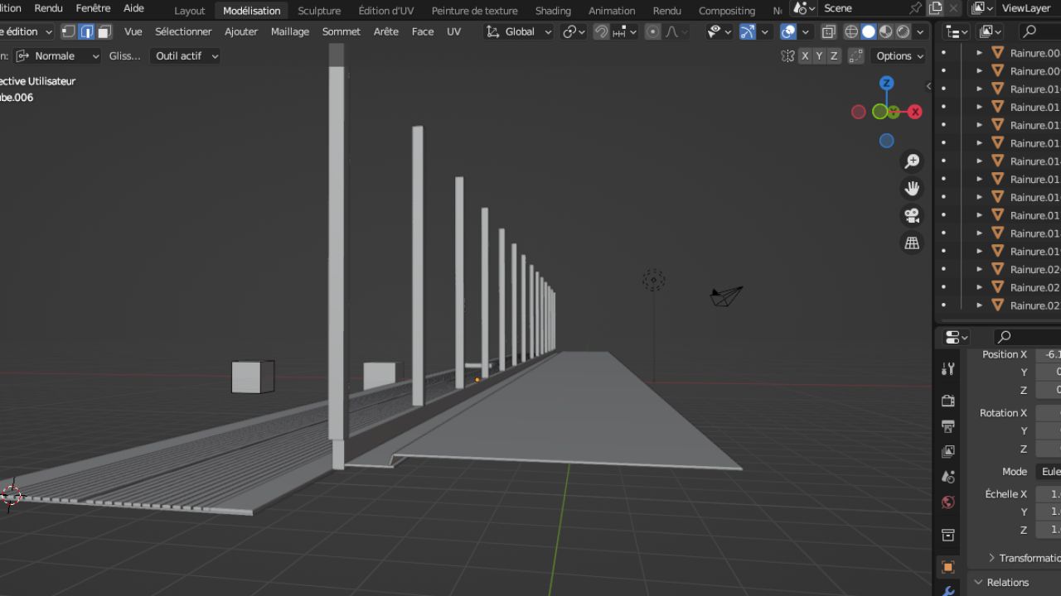1061x596 pixels.
Task: Toggle Y axis mirror symmetry
Action: click(819, 56)
